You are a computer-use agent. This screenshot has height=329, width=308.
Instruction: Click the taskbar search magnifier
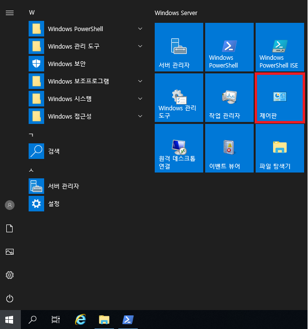tap(32, 320)
